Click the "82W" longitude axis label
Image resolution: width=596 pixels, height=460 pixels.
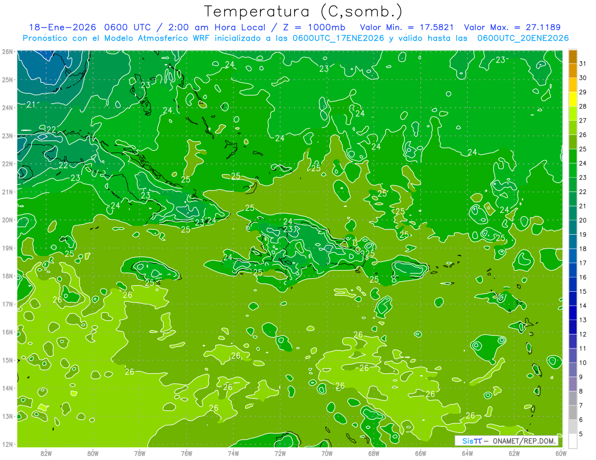[x=46, y=453]
